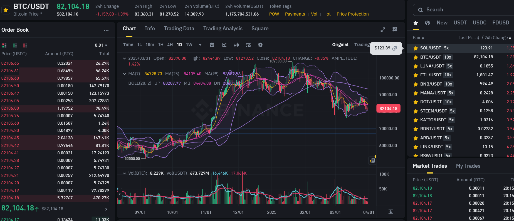This screenshot has height=221, width=514.
Task: Sort the market list by 24h Change
Action: [498, 38]
